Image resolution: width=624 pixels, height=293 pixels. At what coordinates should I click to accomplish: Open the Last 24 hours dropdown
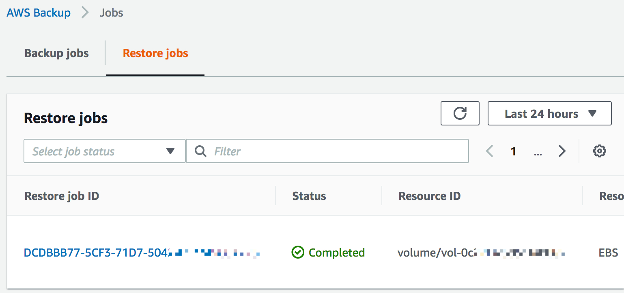point(549,113)
